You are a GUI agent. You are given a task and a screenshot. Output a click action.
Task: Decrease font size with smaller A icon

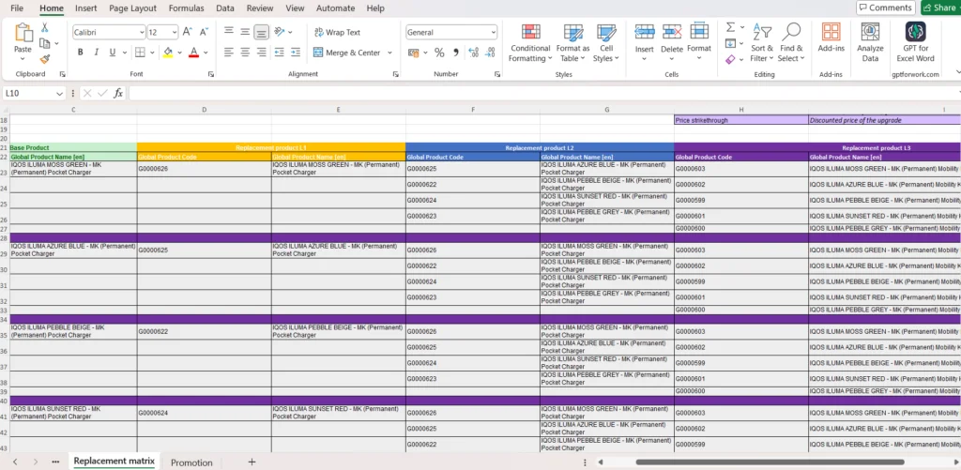(204, 32)
